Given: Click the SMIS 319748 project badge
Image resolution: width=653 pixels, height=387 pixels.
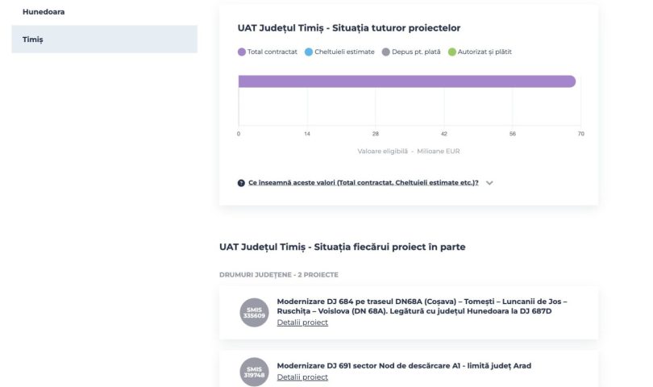Looking at the screenshot, I should point(254,371).
